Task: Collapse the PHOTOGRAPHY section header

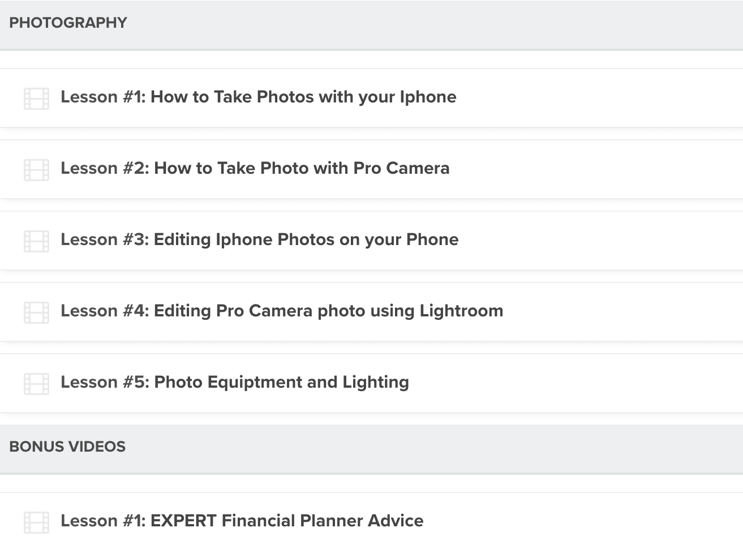Action: click(371, 24)
